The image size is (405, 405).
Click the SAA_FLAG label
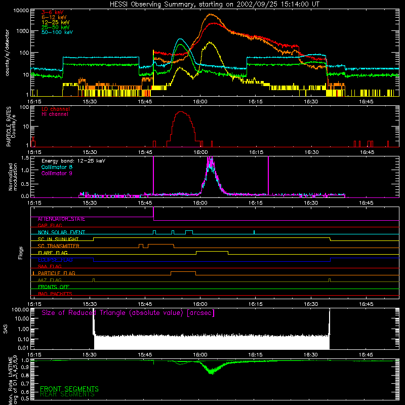coord(50,266)
